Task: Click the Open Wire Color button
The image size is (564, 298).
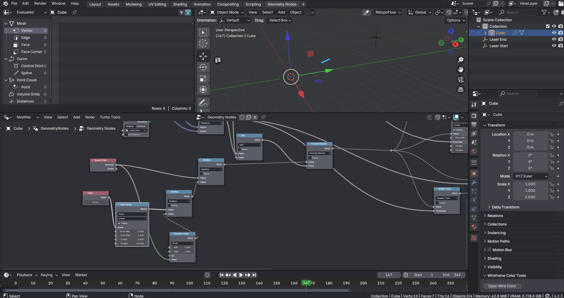Action: [502, 286]
